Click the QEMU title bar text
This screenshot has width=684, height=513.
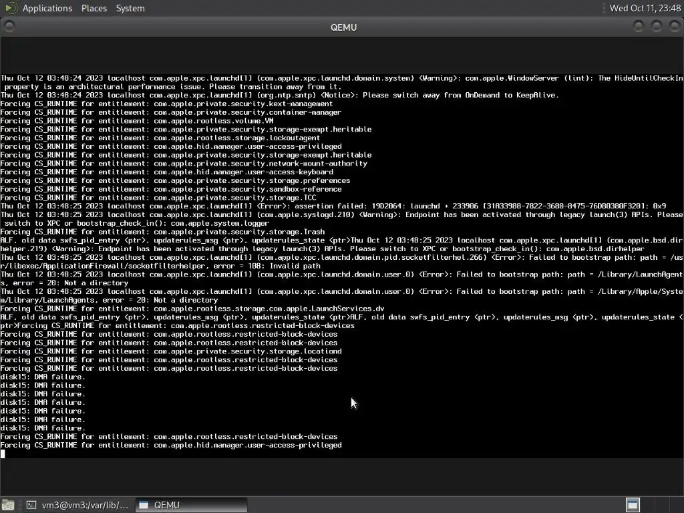click(x=344, y=27)
